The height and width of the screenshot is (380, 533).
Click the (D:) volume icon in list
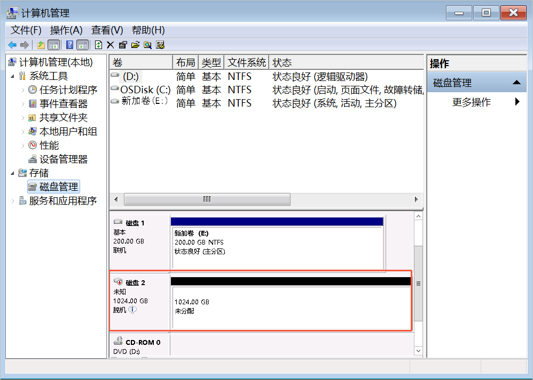coord(115,75)
